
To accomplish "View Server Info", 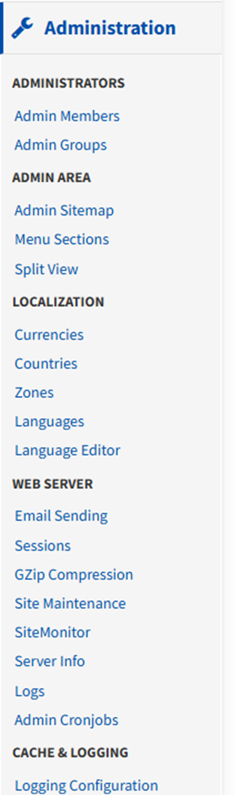I will click(x=50, y=661).
